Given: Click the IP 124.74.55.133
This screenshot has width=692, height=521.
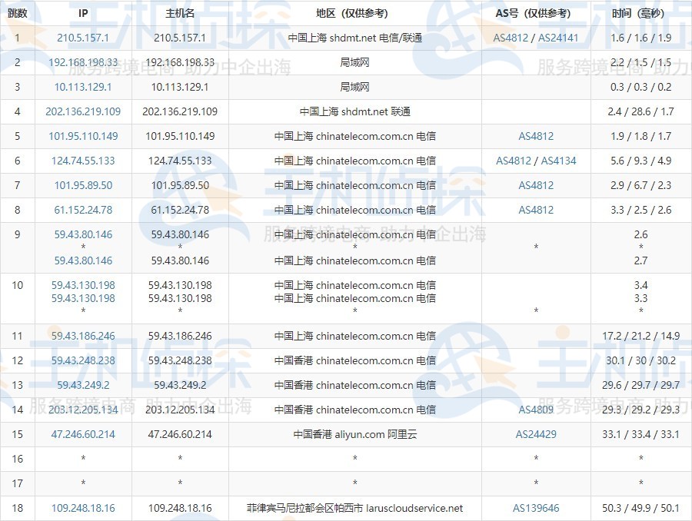Looking at the screenshot, I should 83,161.
